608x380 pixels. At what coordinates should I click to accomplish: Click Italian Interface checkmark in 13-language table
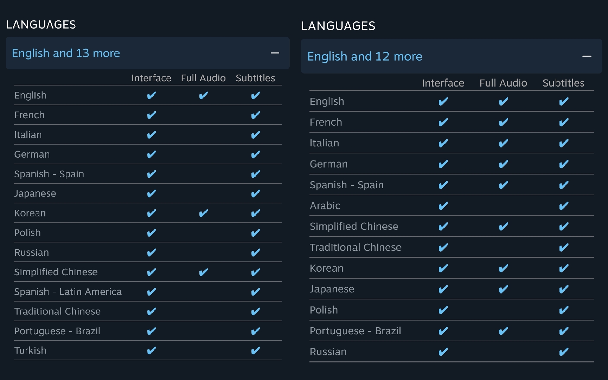pyautogui.click(x=151, y=135)
